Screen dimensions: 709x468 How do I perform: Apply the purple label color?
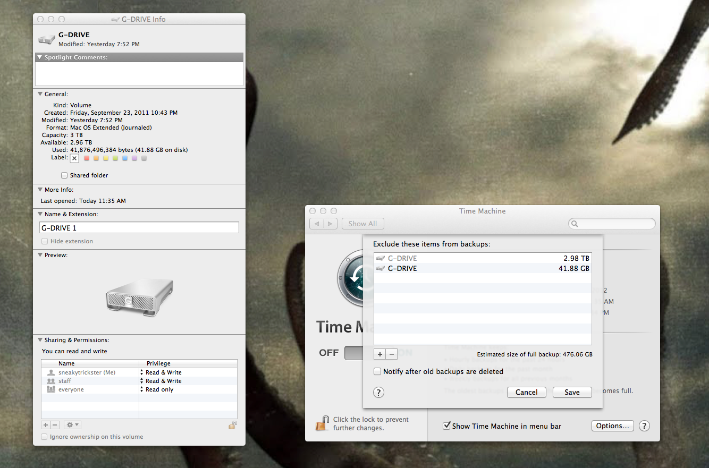tap(134, 158)
